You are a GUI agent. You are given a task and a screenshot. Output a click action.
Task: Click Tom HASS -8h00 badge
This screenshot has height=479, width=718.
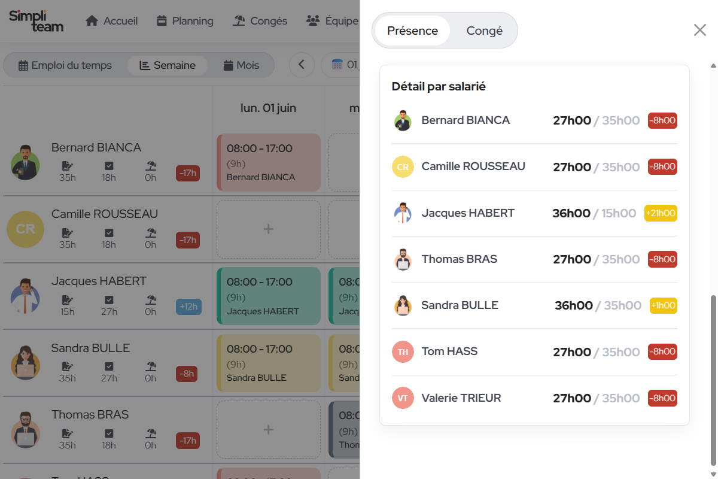point(662,351)
